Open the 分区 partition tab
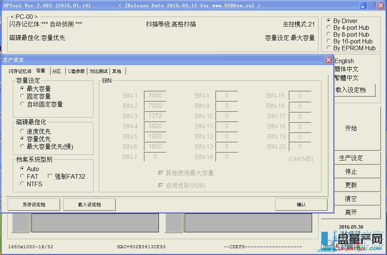Viewport: 387px width, 255px height. 56,71
